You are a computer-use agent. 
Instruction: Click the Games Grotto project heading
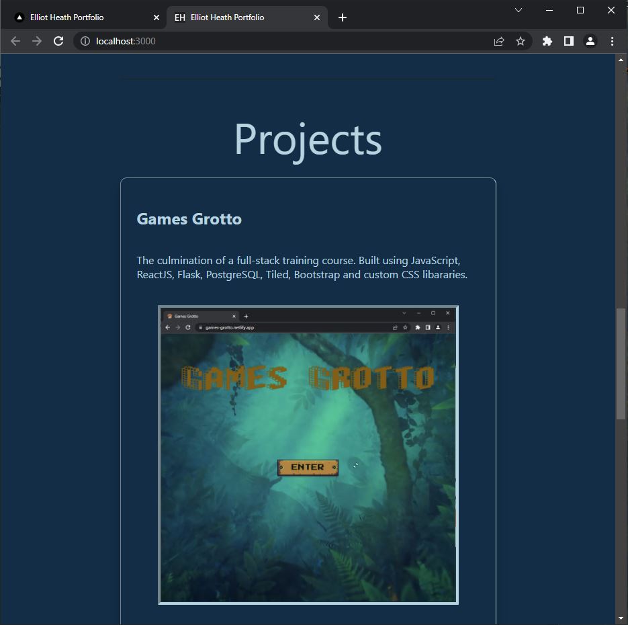pos(189,218)
